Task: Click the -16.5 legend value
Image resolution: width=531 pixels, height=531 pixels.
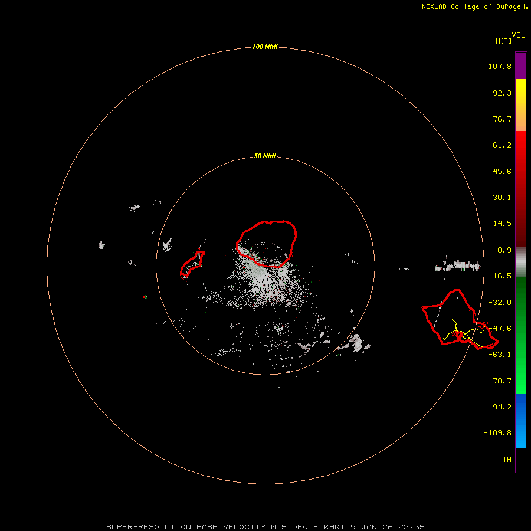Action: (x=500, y=276)
